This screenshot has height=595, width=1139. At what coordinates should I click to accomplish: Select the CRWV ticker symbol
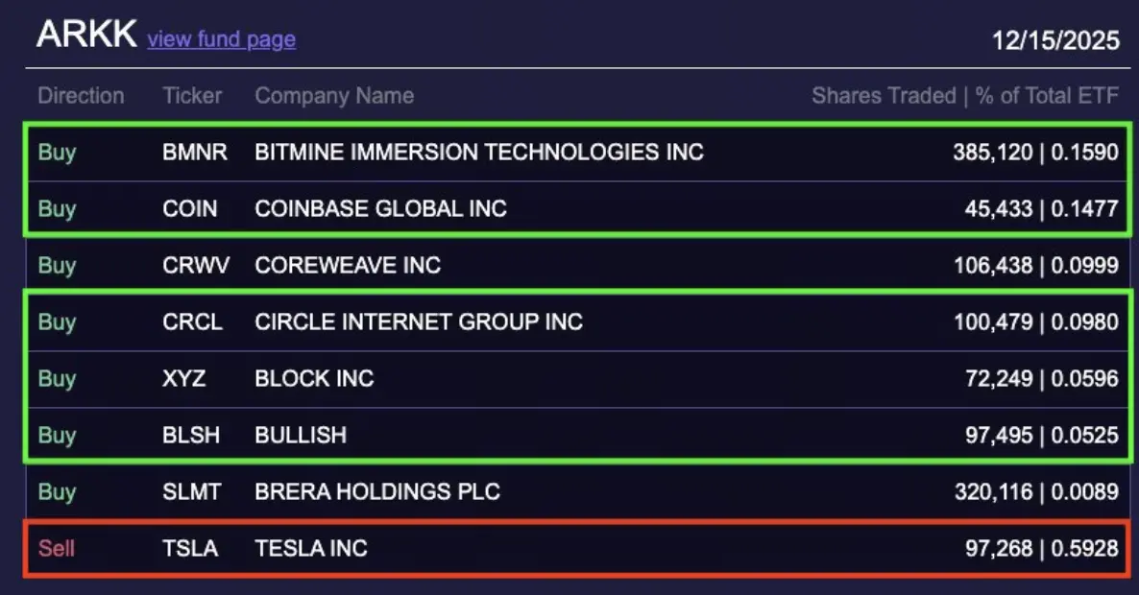(195, 265)
